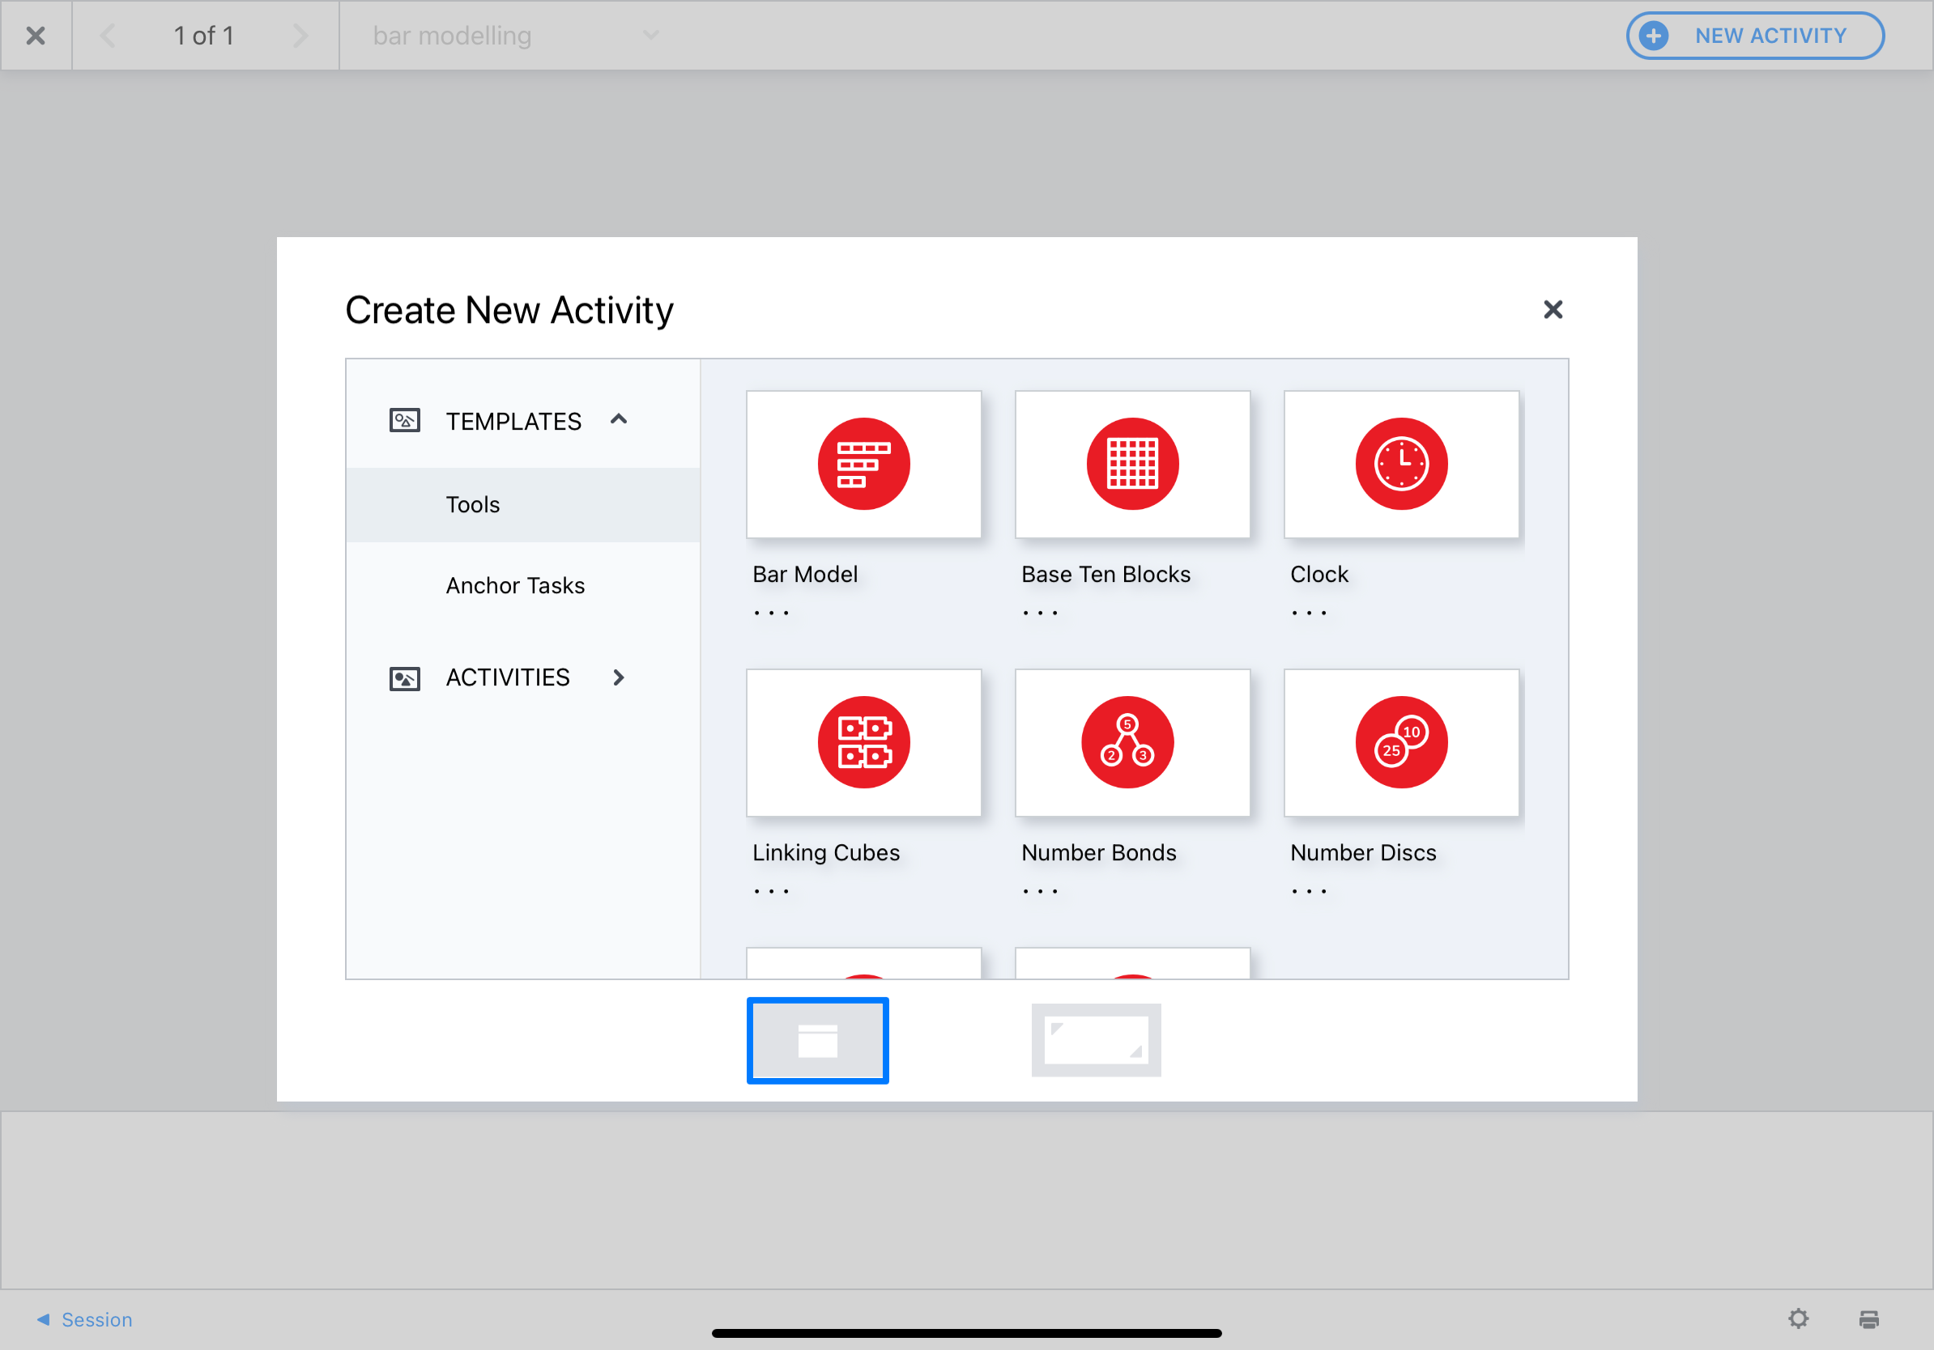The height and width of the screenshot is (1350, 1934).
Task: Close the Create New Activity dialog
Action: (x=1553, y=310)
